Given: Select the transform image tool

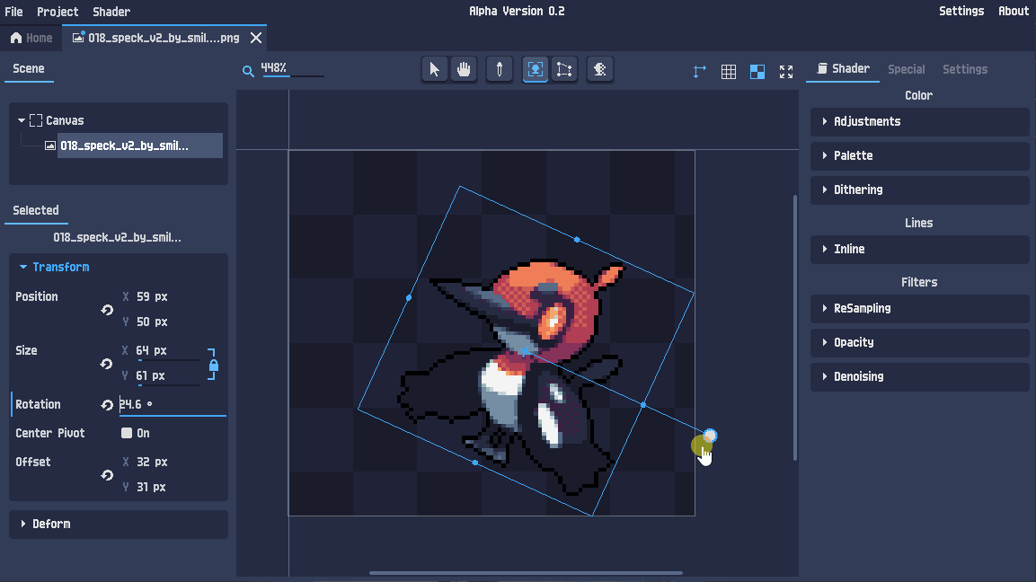Looking at the screenshot, I should (x=536, y=69).
